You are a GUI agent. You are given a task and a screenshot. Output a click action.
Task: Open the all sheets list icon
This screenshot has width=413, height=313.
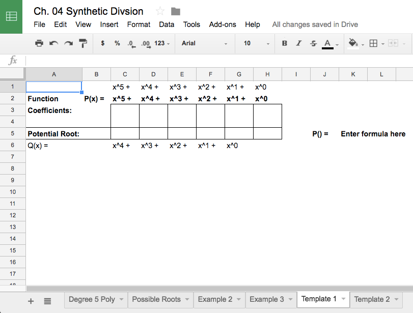point(47,301)
